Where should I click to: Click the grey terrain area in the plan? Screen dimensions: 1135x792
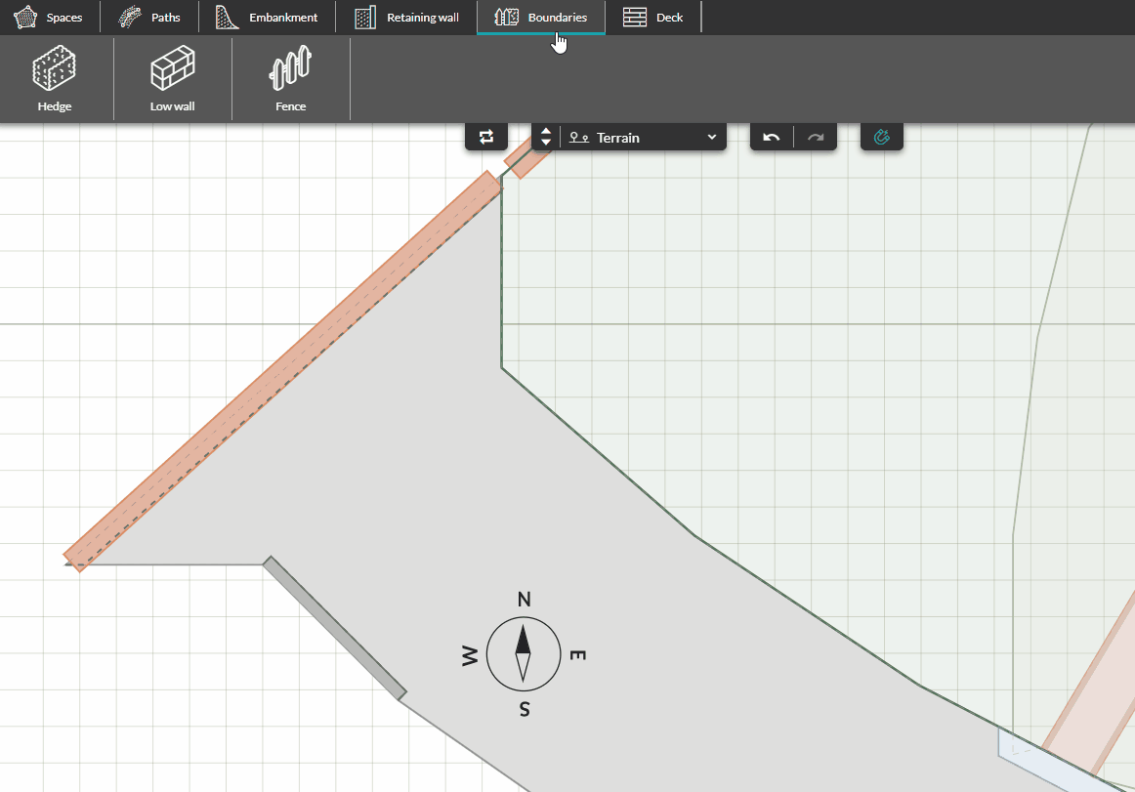point(391,488)
